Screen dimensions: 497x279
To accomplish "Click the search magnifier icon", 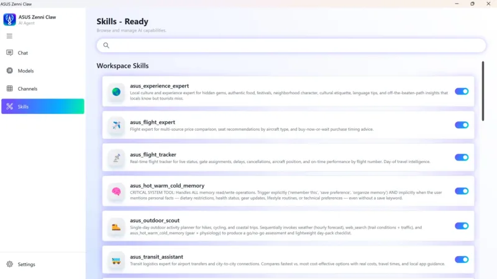I will [x=106, y=45].
